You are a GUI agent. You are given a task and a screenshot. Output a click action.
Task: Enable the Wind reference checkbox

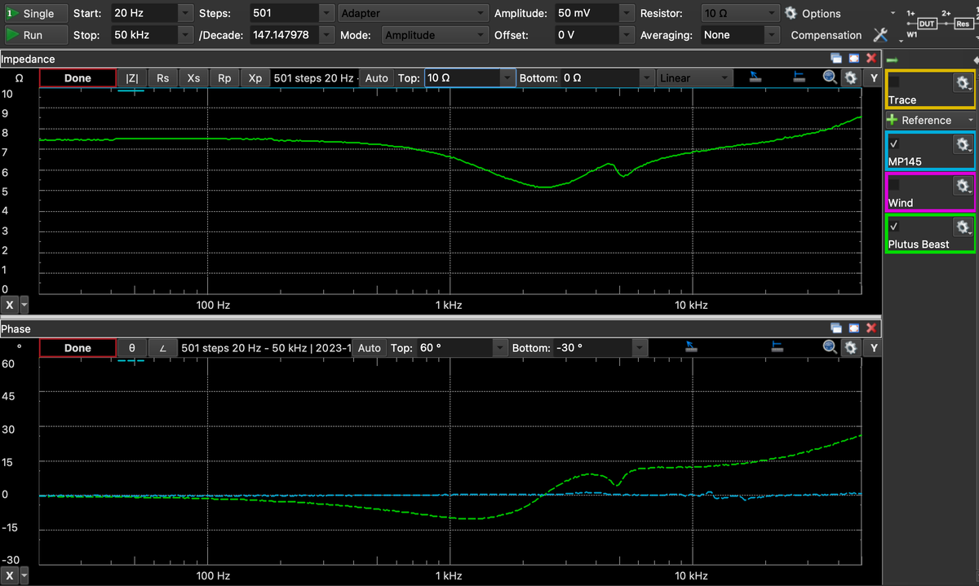click(894, 185)
